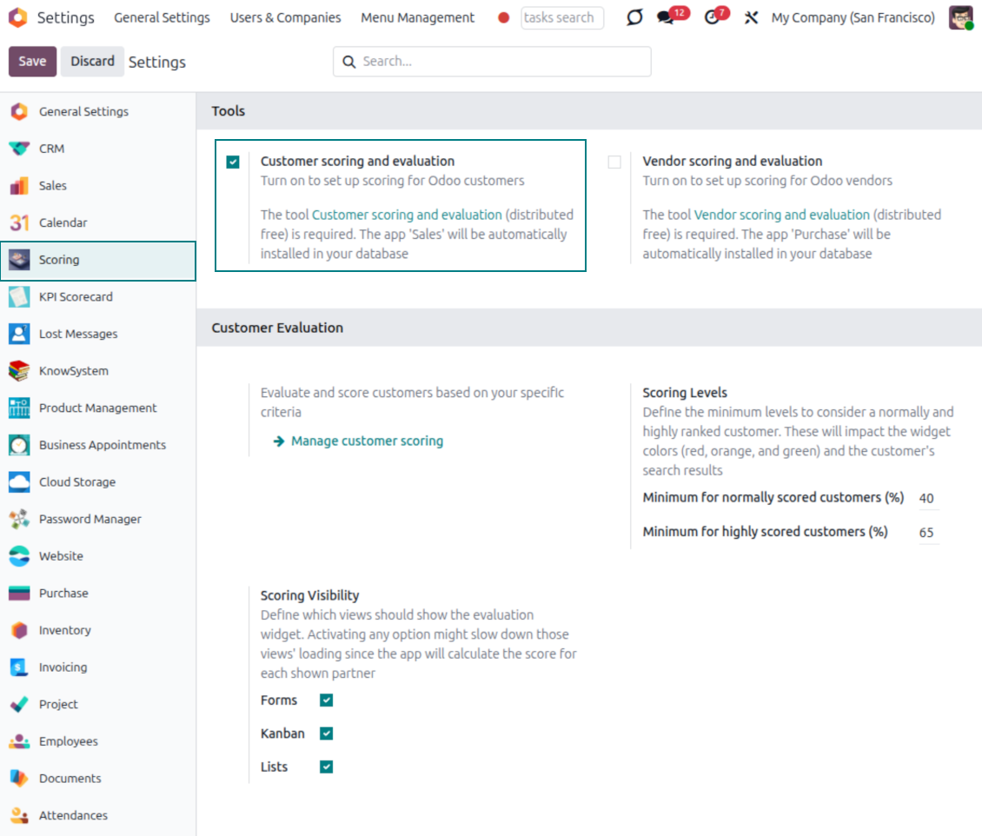Click the debug tools wrench icon
This screenshot has height=836, width=982.
(752, 17)
